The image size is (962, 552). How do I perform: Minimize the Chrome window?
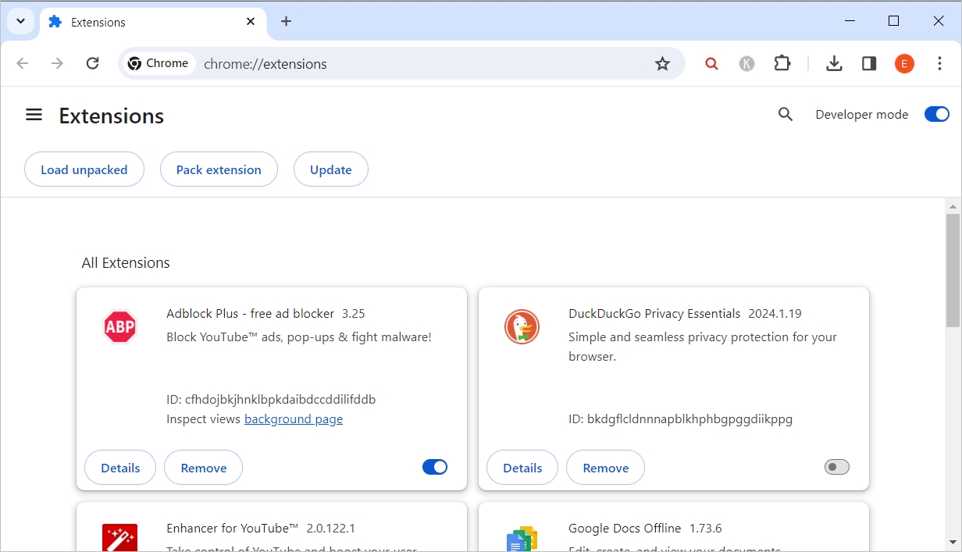[850, 21]
